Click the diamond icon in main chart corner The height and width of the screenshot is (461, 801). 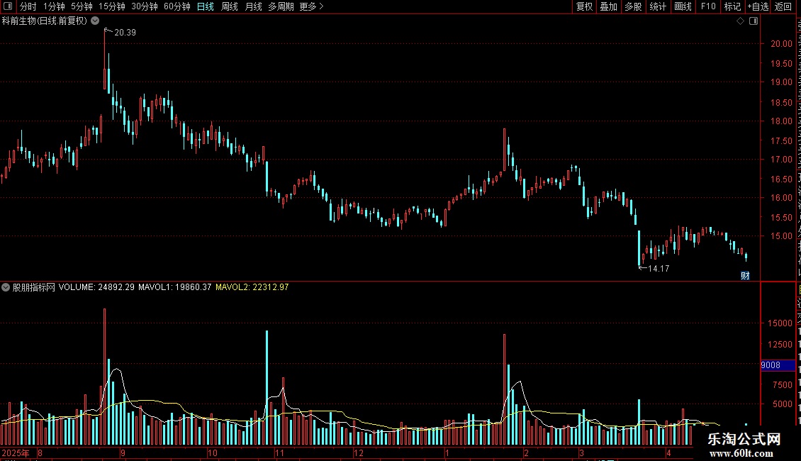coord(740,21)
